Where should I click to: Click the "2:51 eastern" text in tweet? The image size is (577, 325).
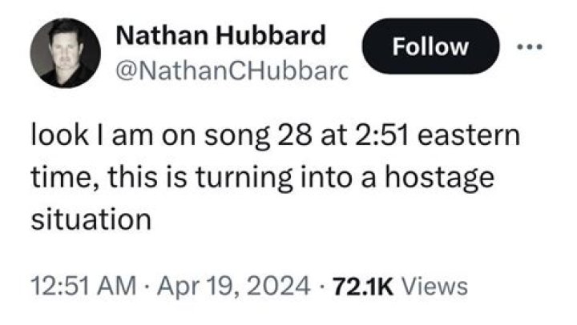[438, 135]
